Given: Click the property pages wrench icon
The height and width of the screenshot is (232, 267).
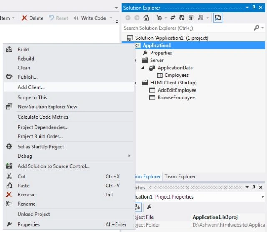Looking at the screenshot, I should pyautogui.click(x=149, y=207).
